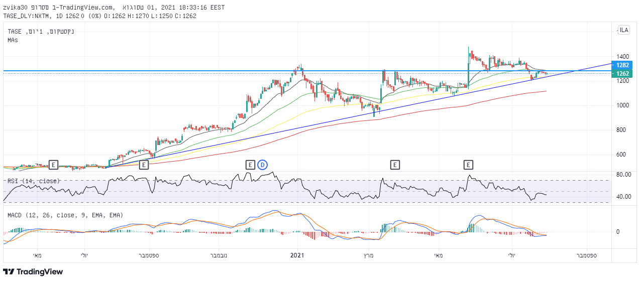The width and height of the screenshot is (640, 281).
Task: Click the MAs indicator legend label
Action: pos(13,40)
